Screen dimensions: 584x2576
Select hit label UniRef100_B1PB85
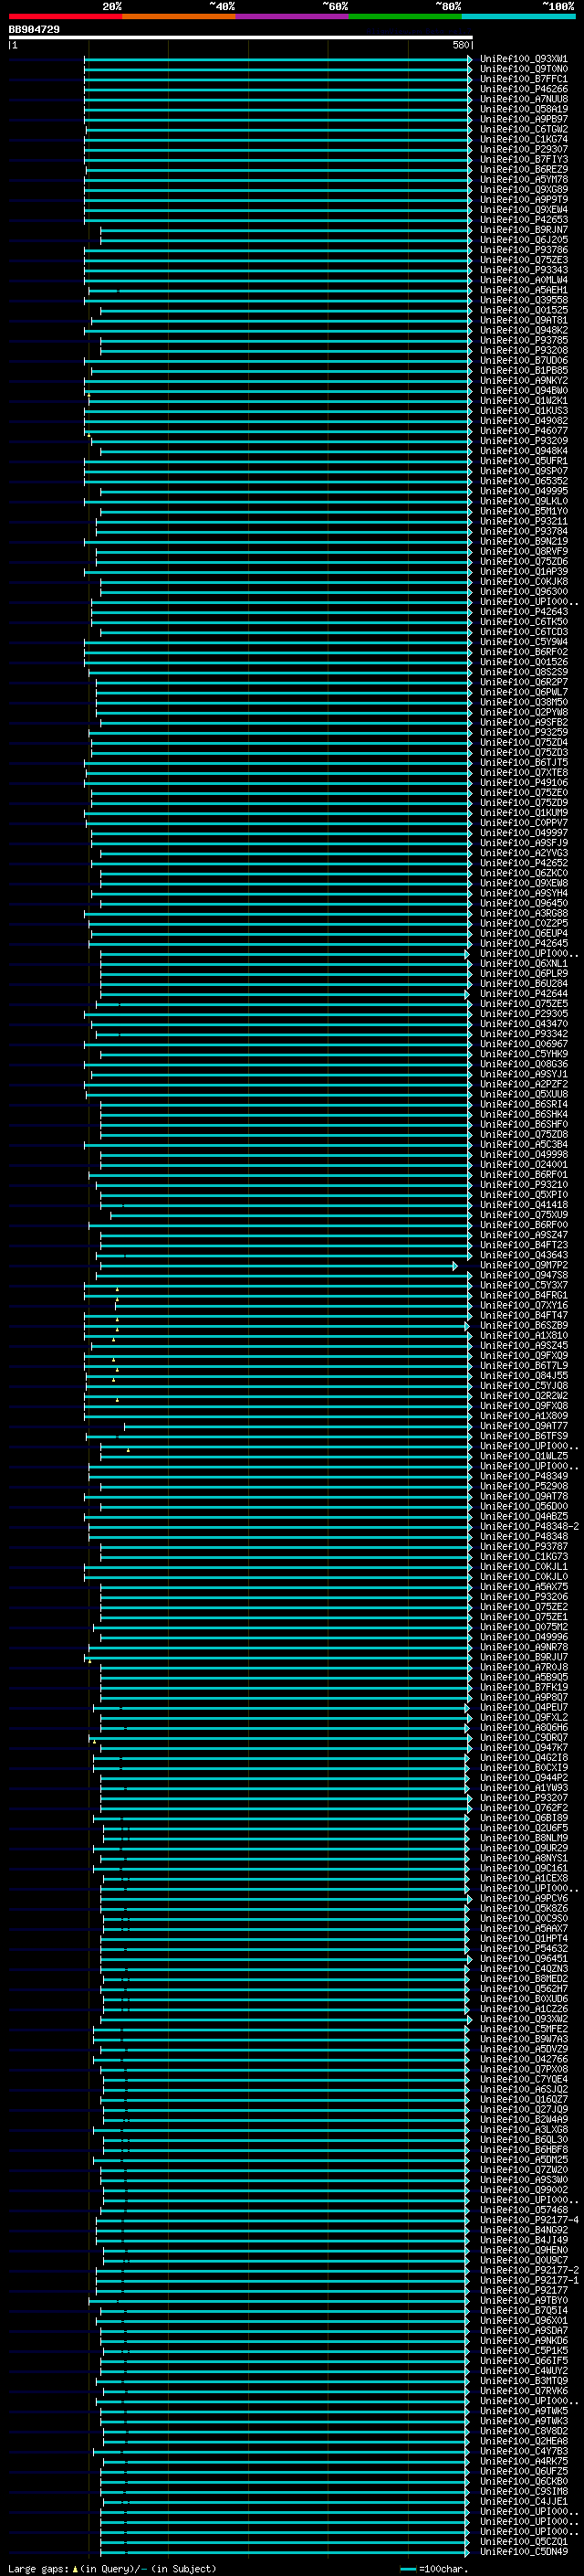pyautogui.click(x=523, y=370)
